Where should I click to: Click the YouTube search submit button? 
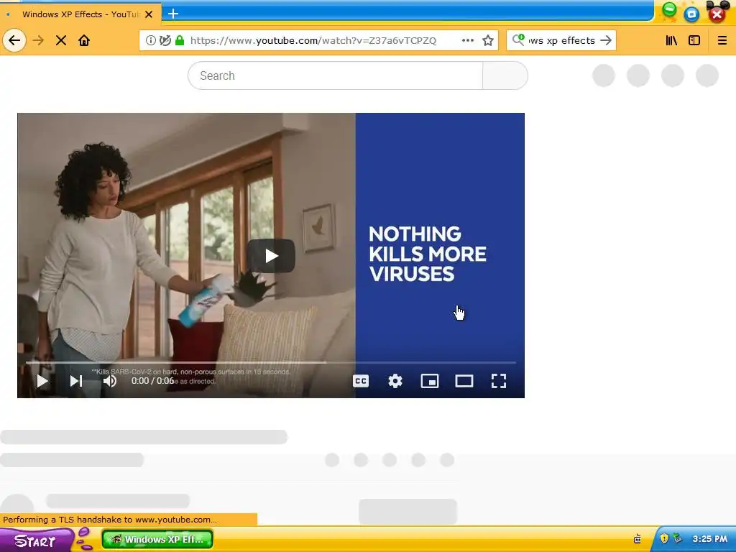[x=505, y=75]
